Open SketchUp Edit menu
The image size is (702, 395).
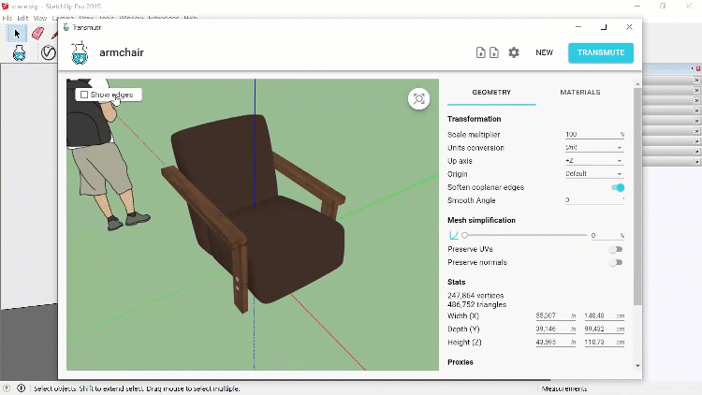22,18
